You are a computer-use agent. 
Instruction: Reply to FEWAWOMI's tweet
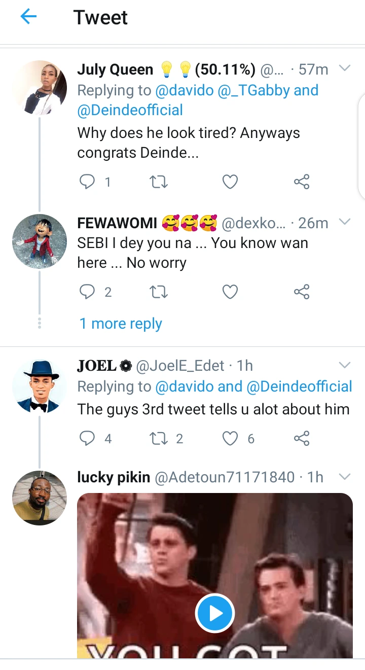[x=88, y=292]
